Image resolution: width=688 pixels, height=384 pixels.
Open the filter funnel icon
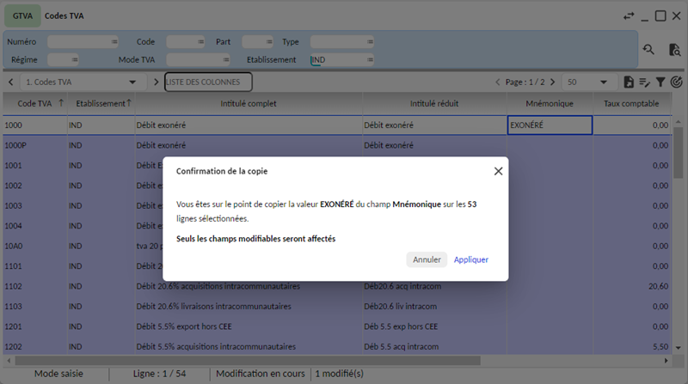tap(660, 82)
